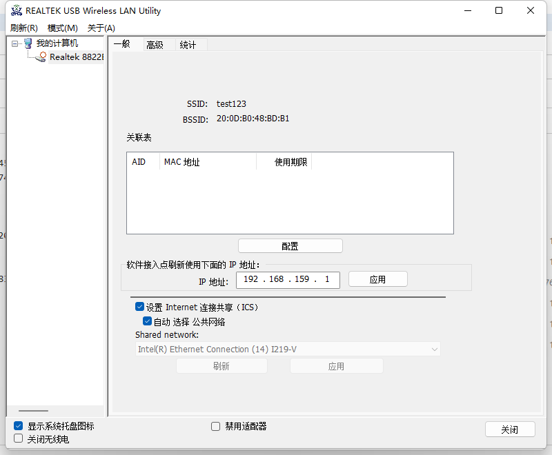Open the Shared network dropdown
The height and width of the screenshot is (455, 552).
[288, 349]
